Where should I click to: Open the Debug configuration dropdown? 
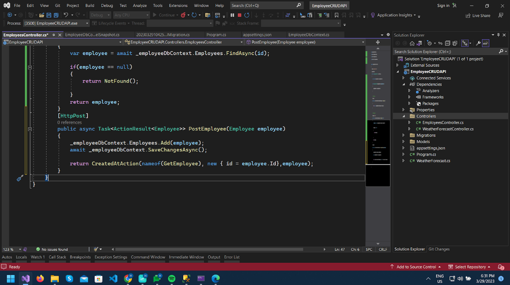click(x=100, y=15)
